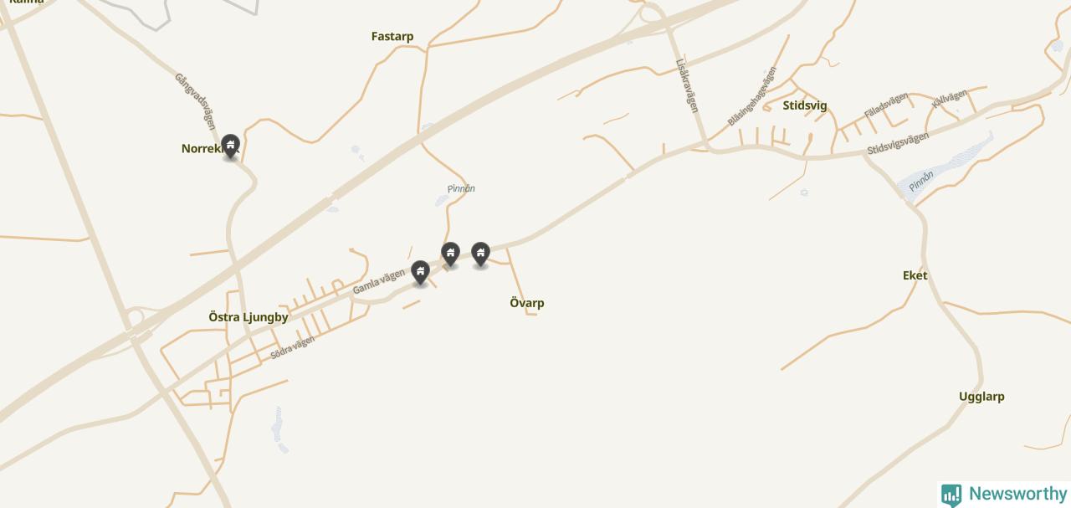Click the Fastarp place label

[392, 36]
